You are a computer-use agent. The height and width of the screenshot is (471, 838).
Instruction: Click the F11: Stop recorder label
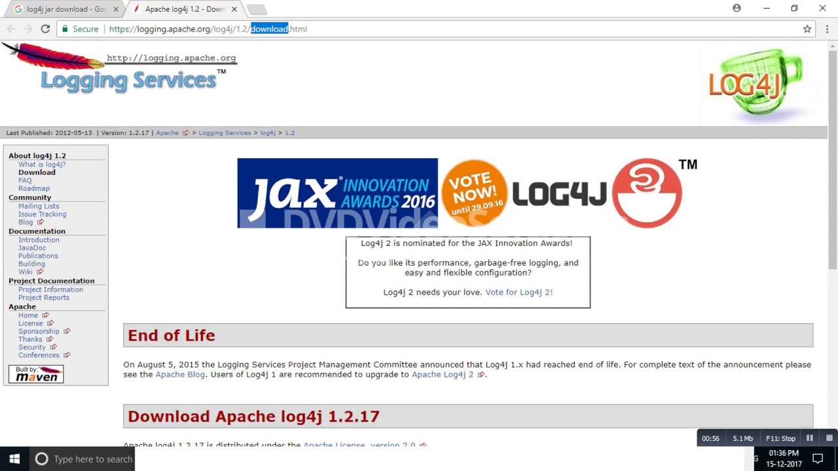pos(780,438)
